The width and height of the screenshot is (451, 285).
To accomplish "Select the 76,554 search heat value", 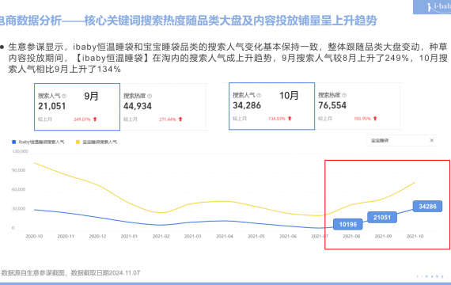I will [x=332, y=105].
